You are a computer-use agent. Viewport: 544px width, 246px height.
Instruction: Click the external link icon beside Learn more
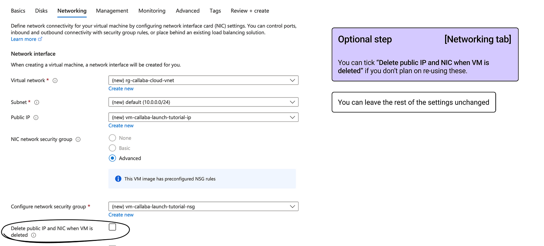coord(40,39)
